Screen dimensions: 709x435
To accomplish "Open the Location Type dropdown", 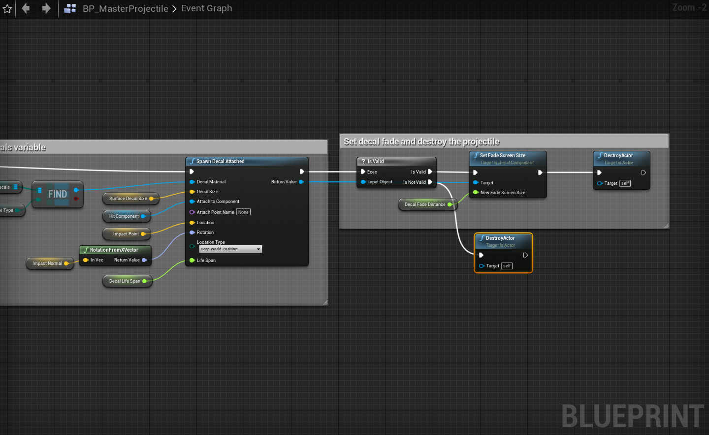I will point(230,249).
